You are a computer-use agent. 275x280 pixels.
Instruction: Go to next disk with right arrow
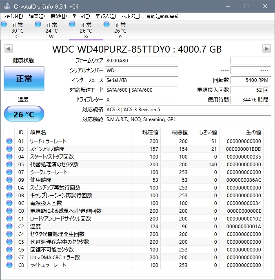(266, 49)
